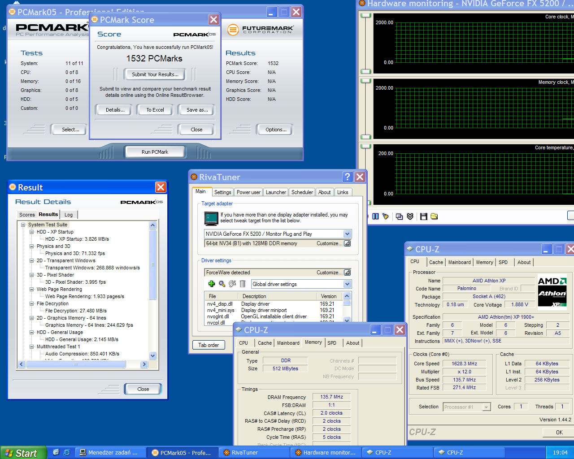Click the monitor adapter icon in RivaTuner
Image resolution: width=574 pixels, height=459 pixels.
point(211,218)
